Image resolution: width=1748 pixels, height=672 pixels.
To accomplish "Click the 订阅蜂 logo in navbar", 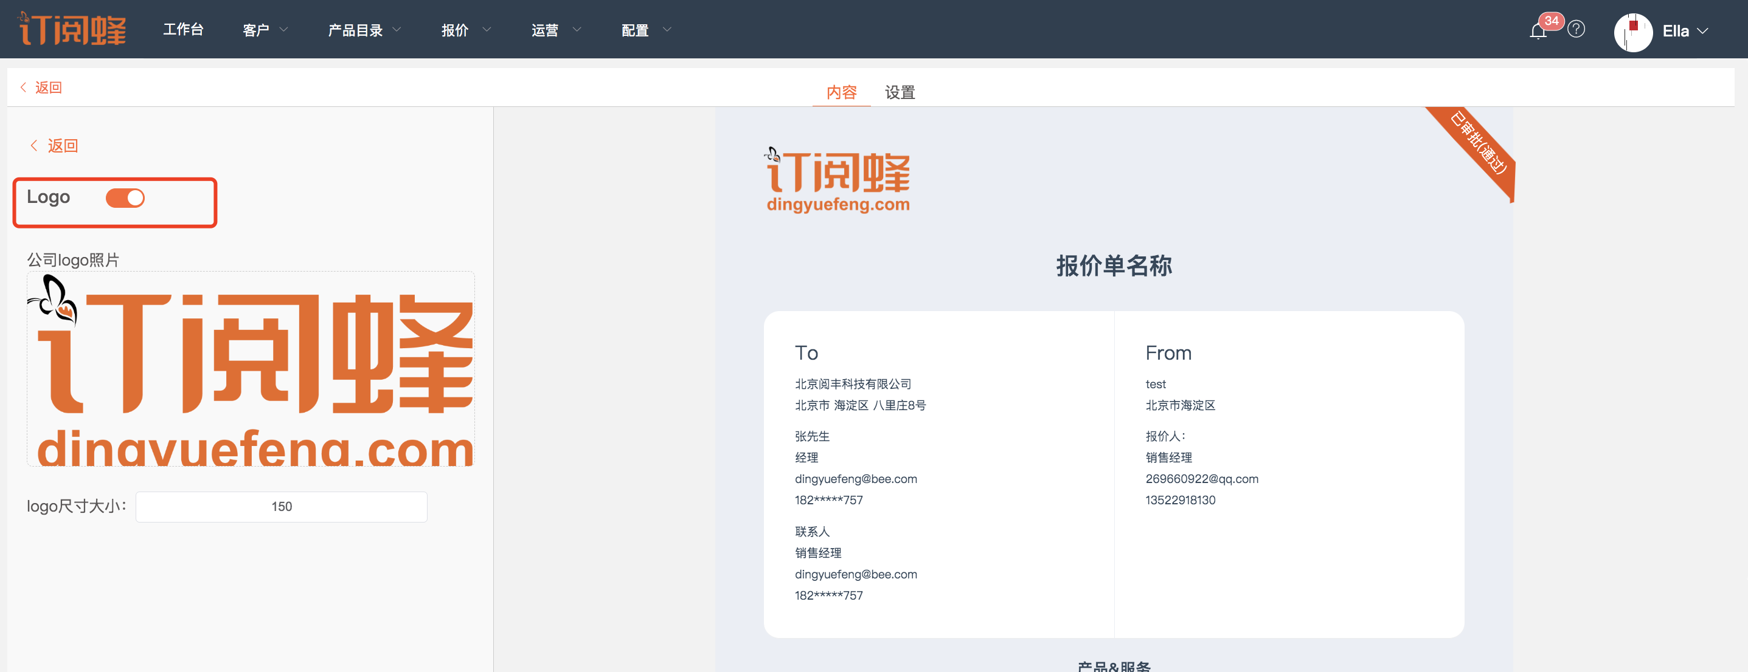I will tap(72, 29).
